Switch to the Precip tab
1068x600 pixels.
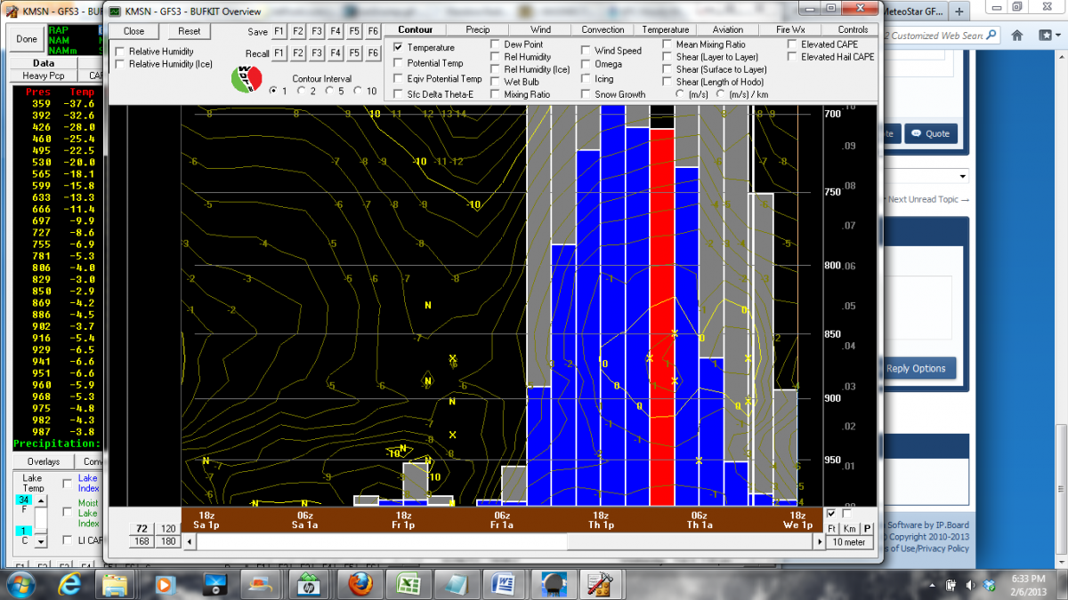click(478, 29)
